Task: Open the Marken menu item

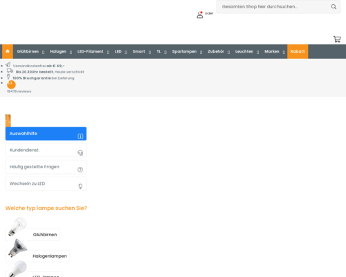Action: [272, 51]
